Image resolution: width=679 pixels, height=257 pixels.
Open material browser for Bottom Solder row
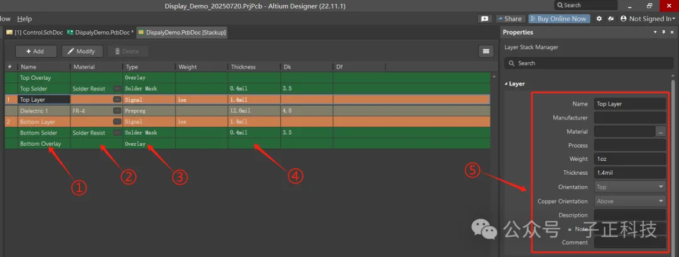click(118, 133)
